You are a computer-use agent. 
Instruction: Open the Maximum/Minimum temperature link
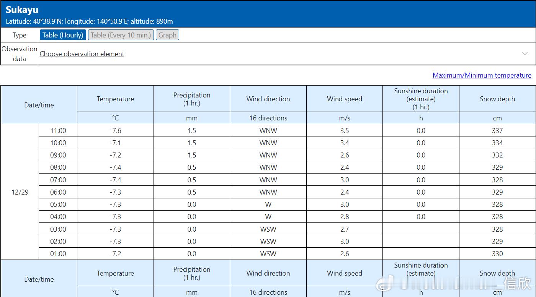482,75
